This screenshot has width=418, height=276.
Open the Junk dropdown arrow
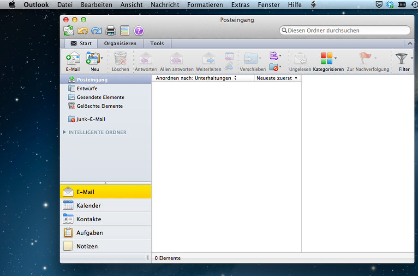[x=280, y=66]
